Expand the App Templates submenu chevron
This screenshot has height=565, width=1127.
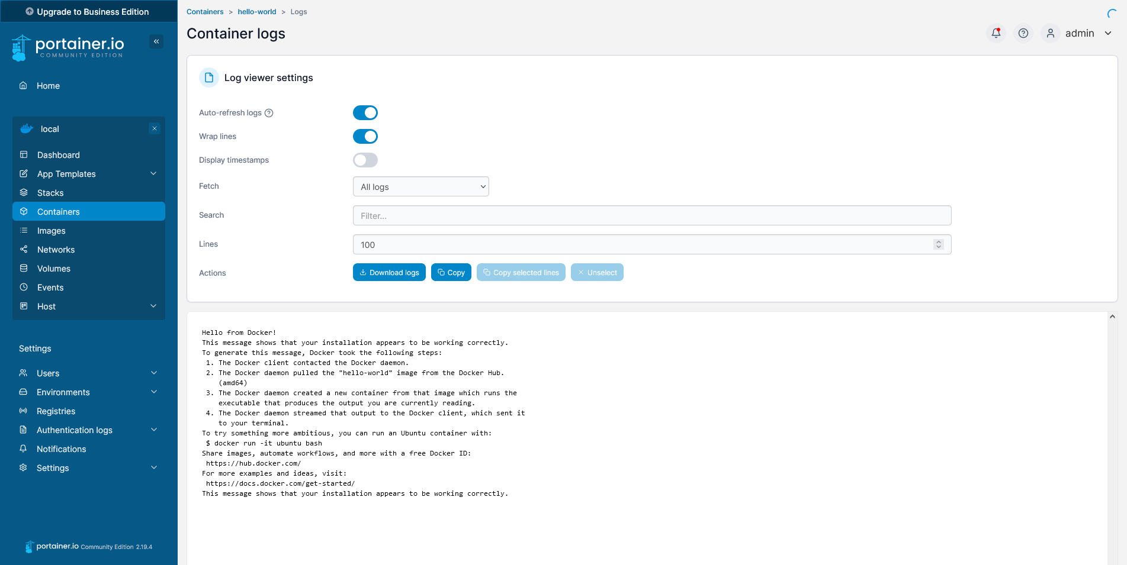click(x=153, y=173)
